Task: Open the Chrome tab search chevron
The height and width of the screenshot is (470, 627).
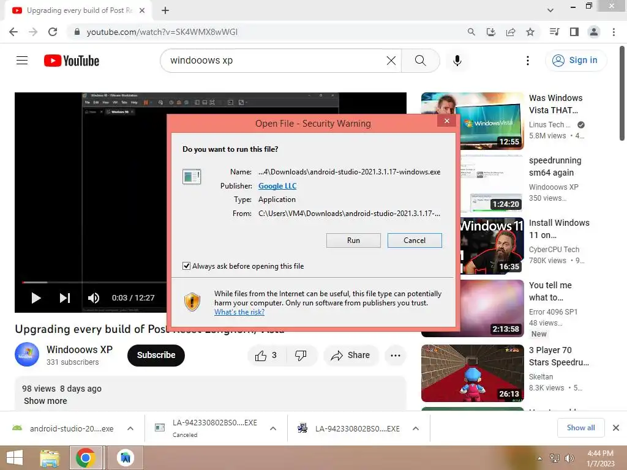Action: pos(550,10)
